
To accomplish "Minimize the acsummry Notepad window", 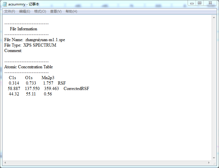I will coord(192,3).
